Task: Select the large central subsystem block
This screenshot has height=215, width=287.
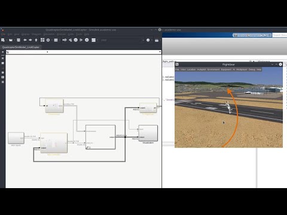Action: click(x=100, y=137)
